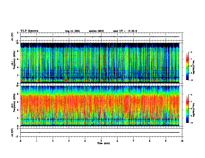
Task: Click time axis tick label "9"
Action: pos(166,141)
